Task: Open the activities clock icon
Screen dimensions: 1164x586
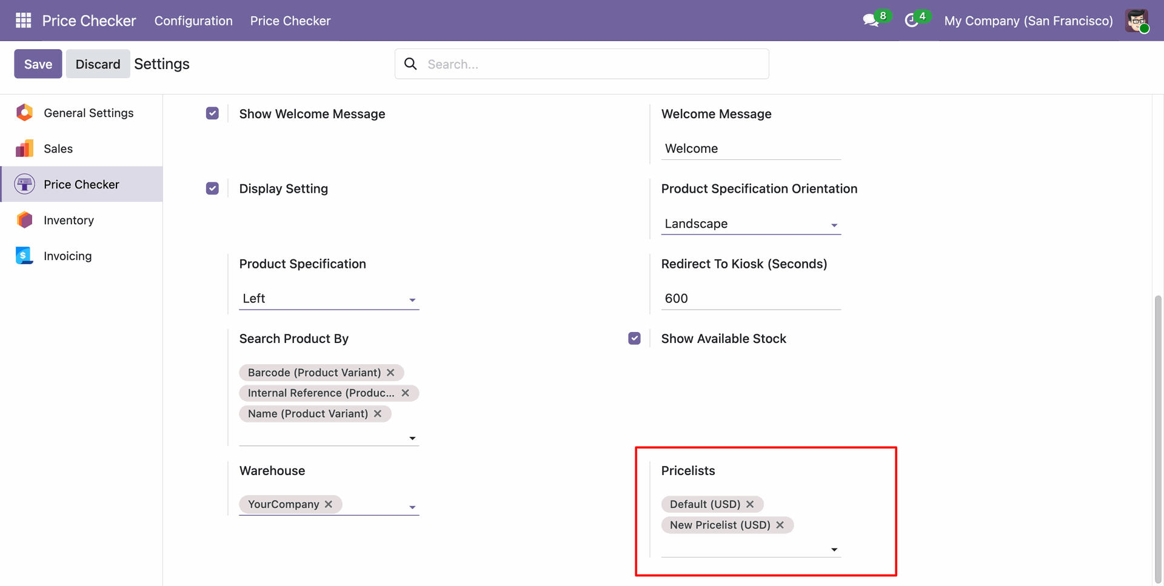Action: coord(911,21)
